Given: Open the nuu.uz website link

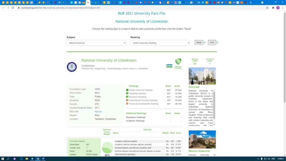Looking at the screenshot, I should coord(98,112).
